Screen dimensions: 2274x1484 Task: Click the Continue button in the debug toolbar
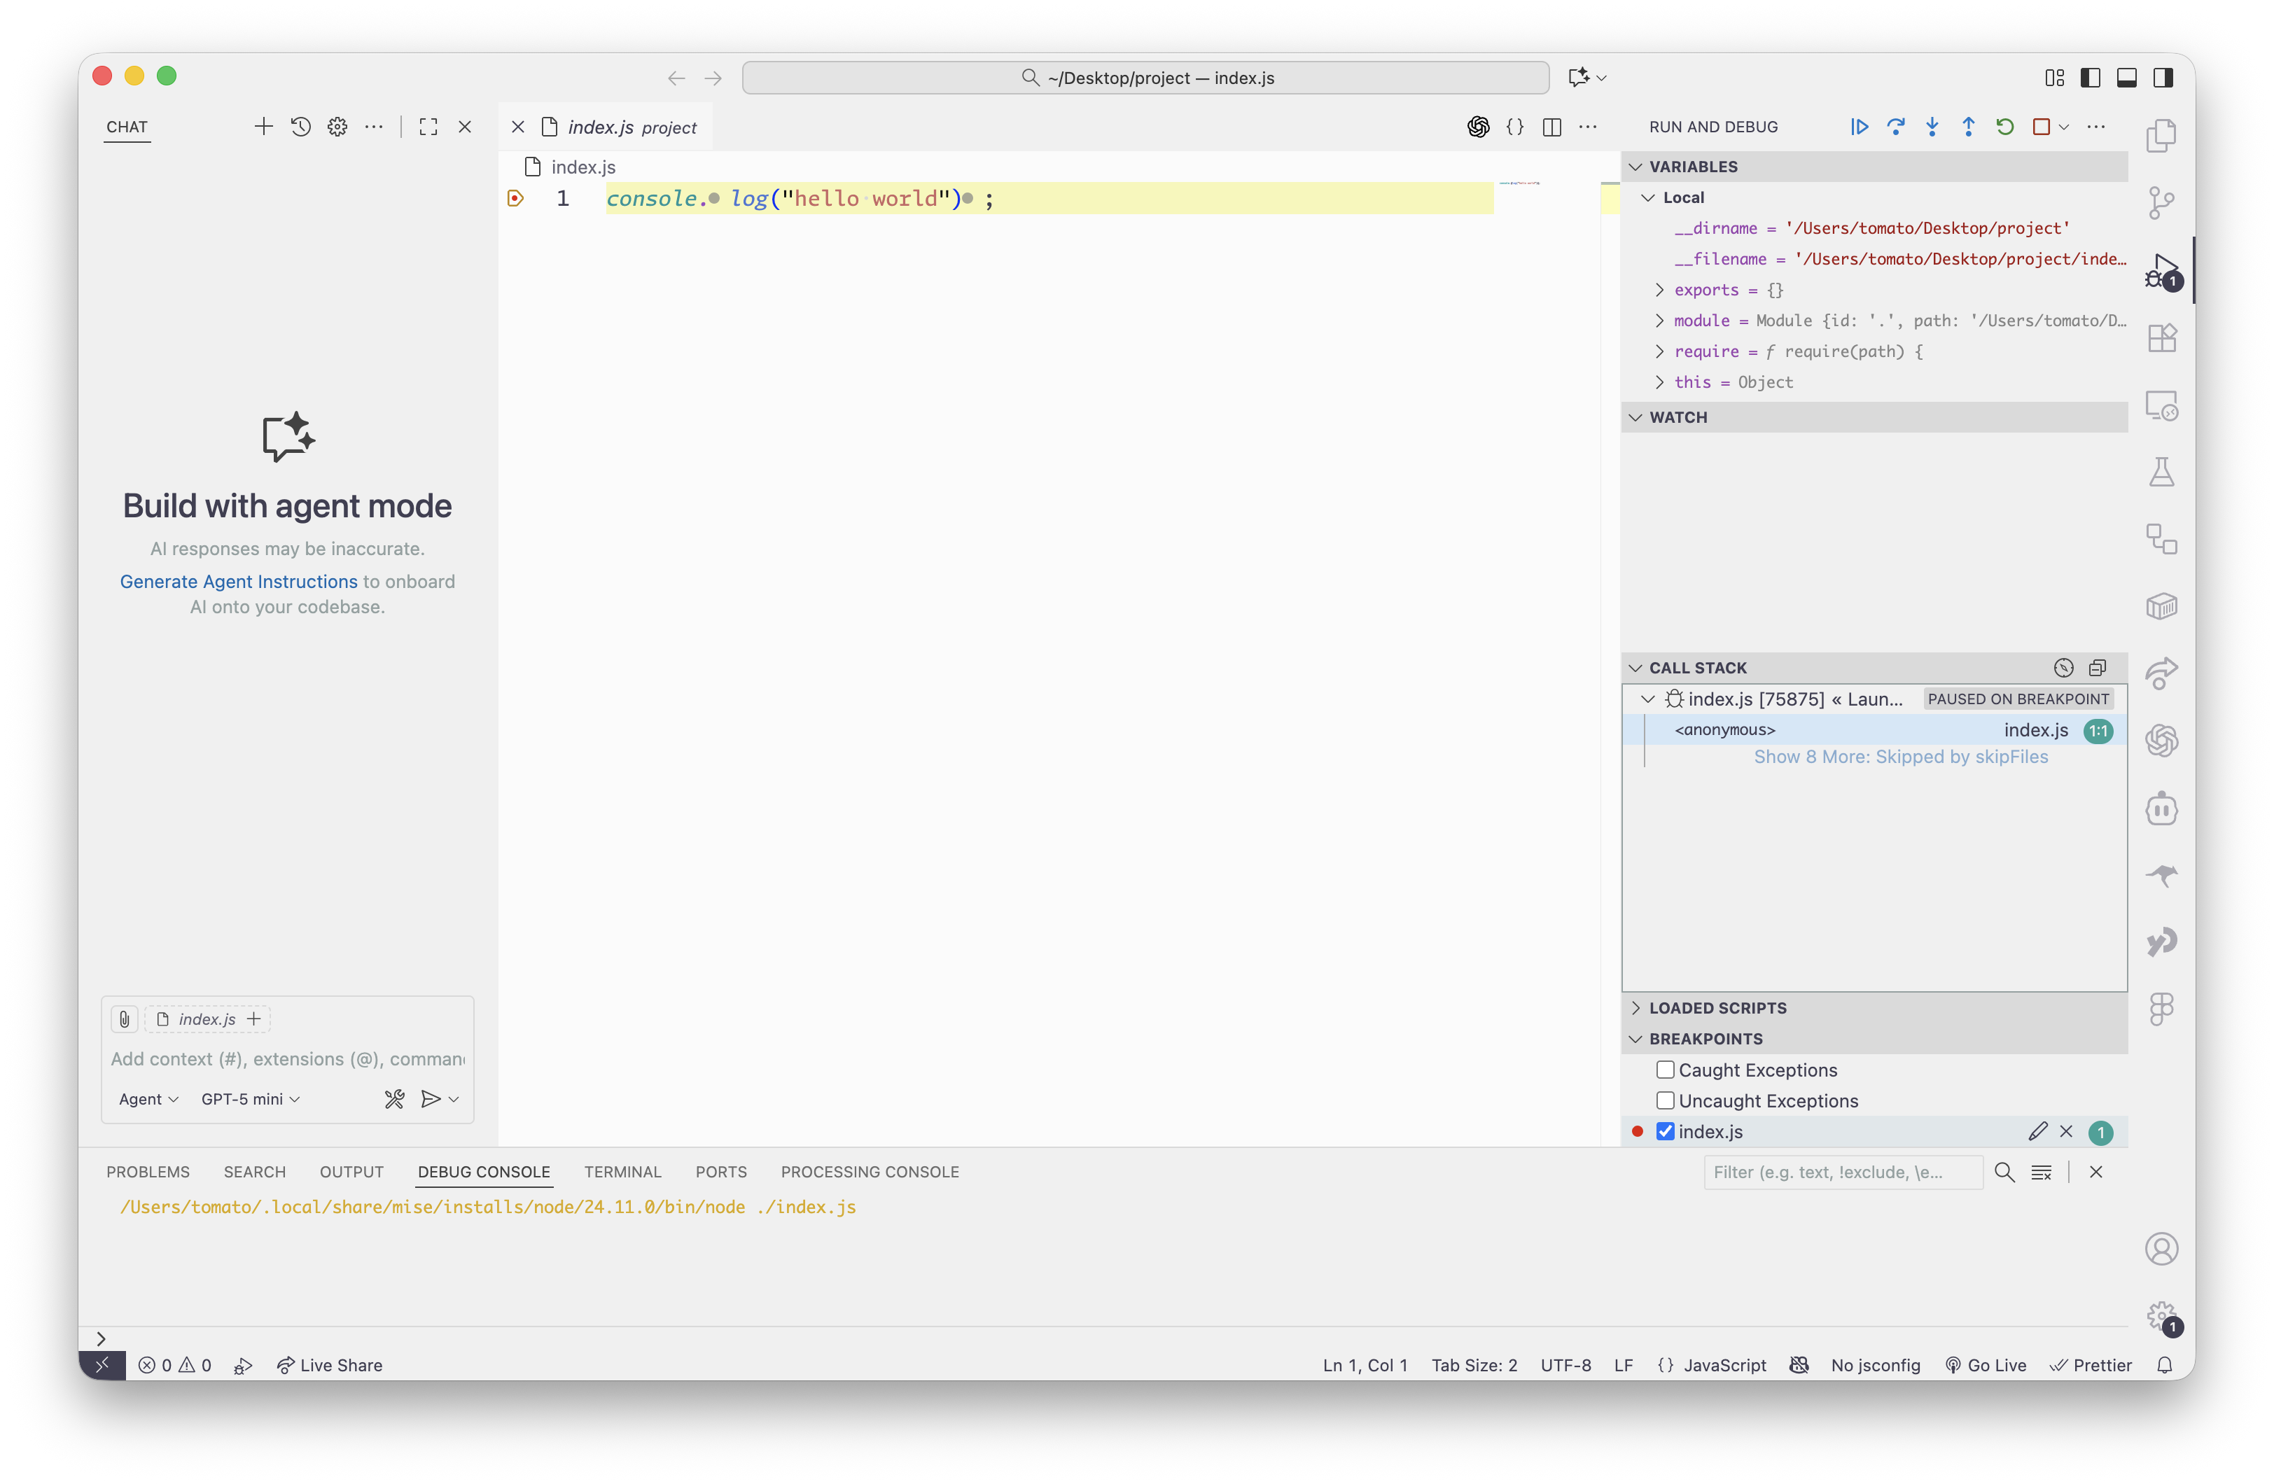pyautogui.click(x=1858, y=126)
